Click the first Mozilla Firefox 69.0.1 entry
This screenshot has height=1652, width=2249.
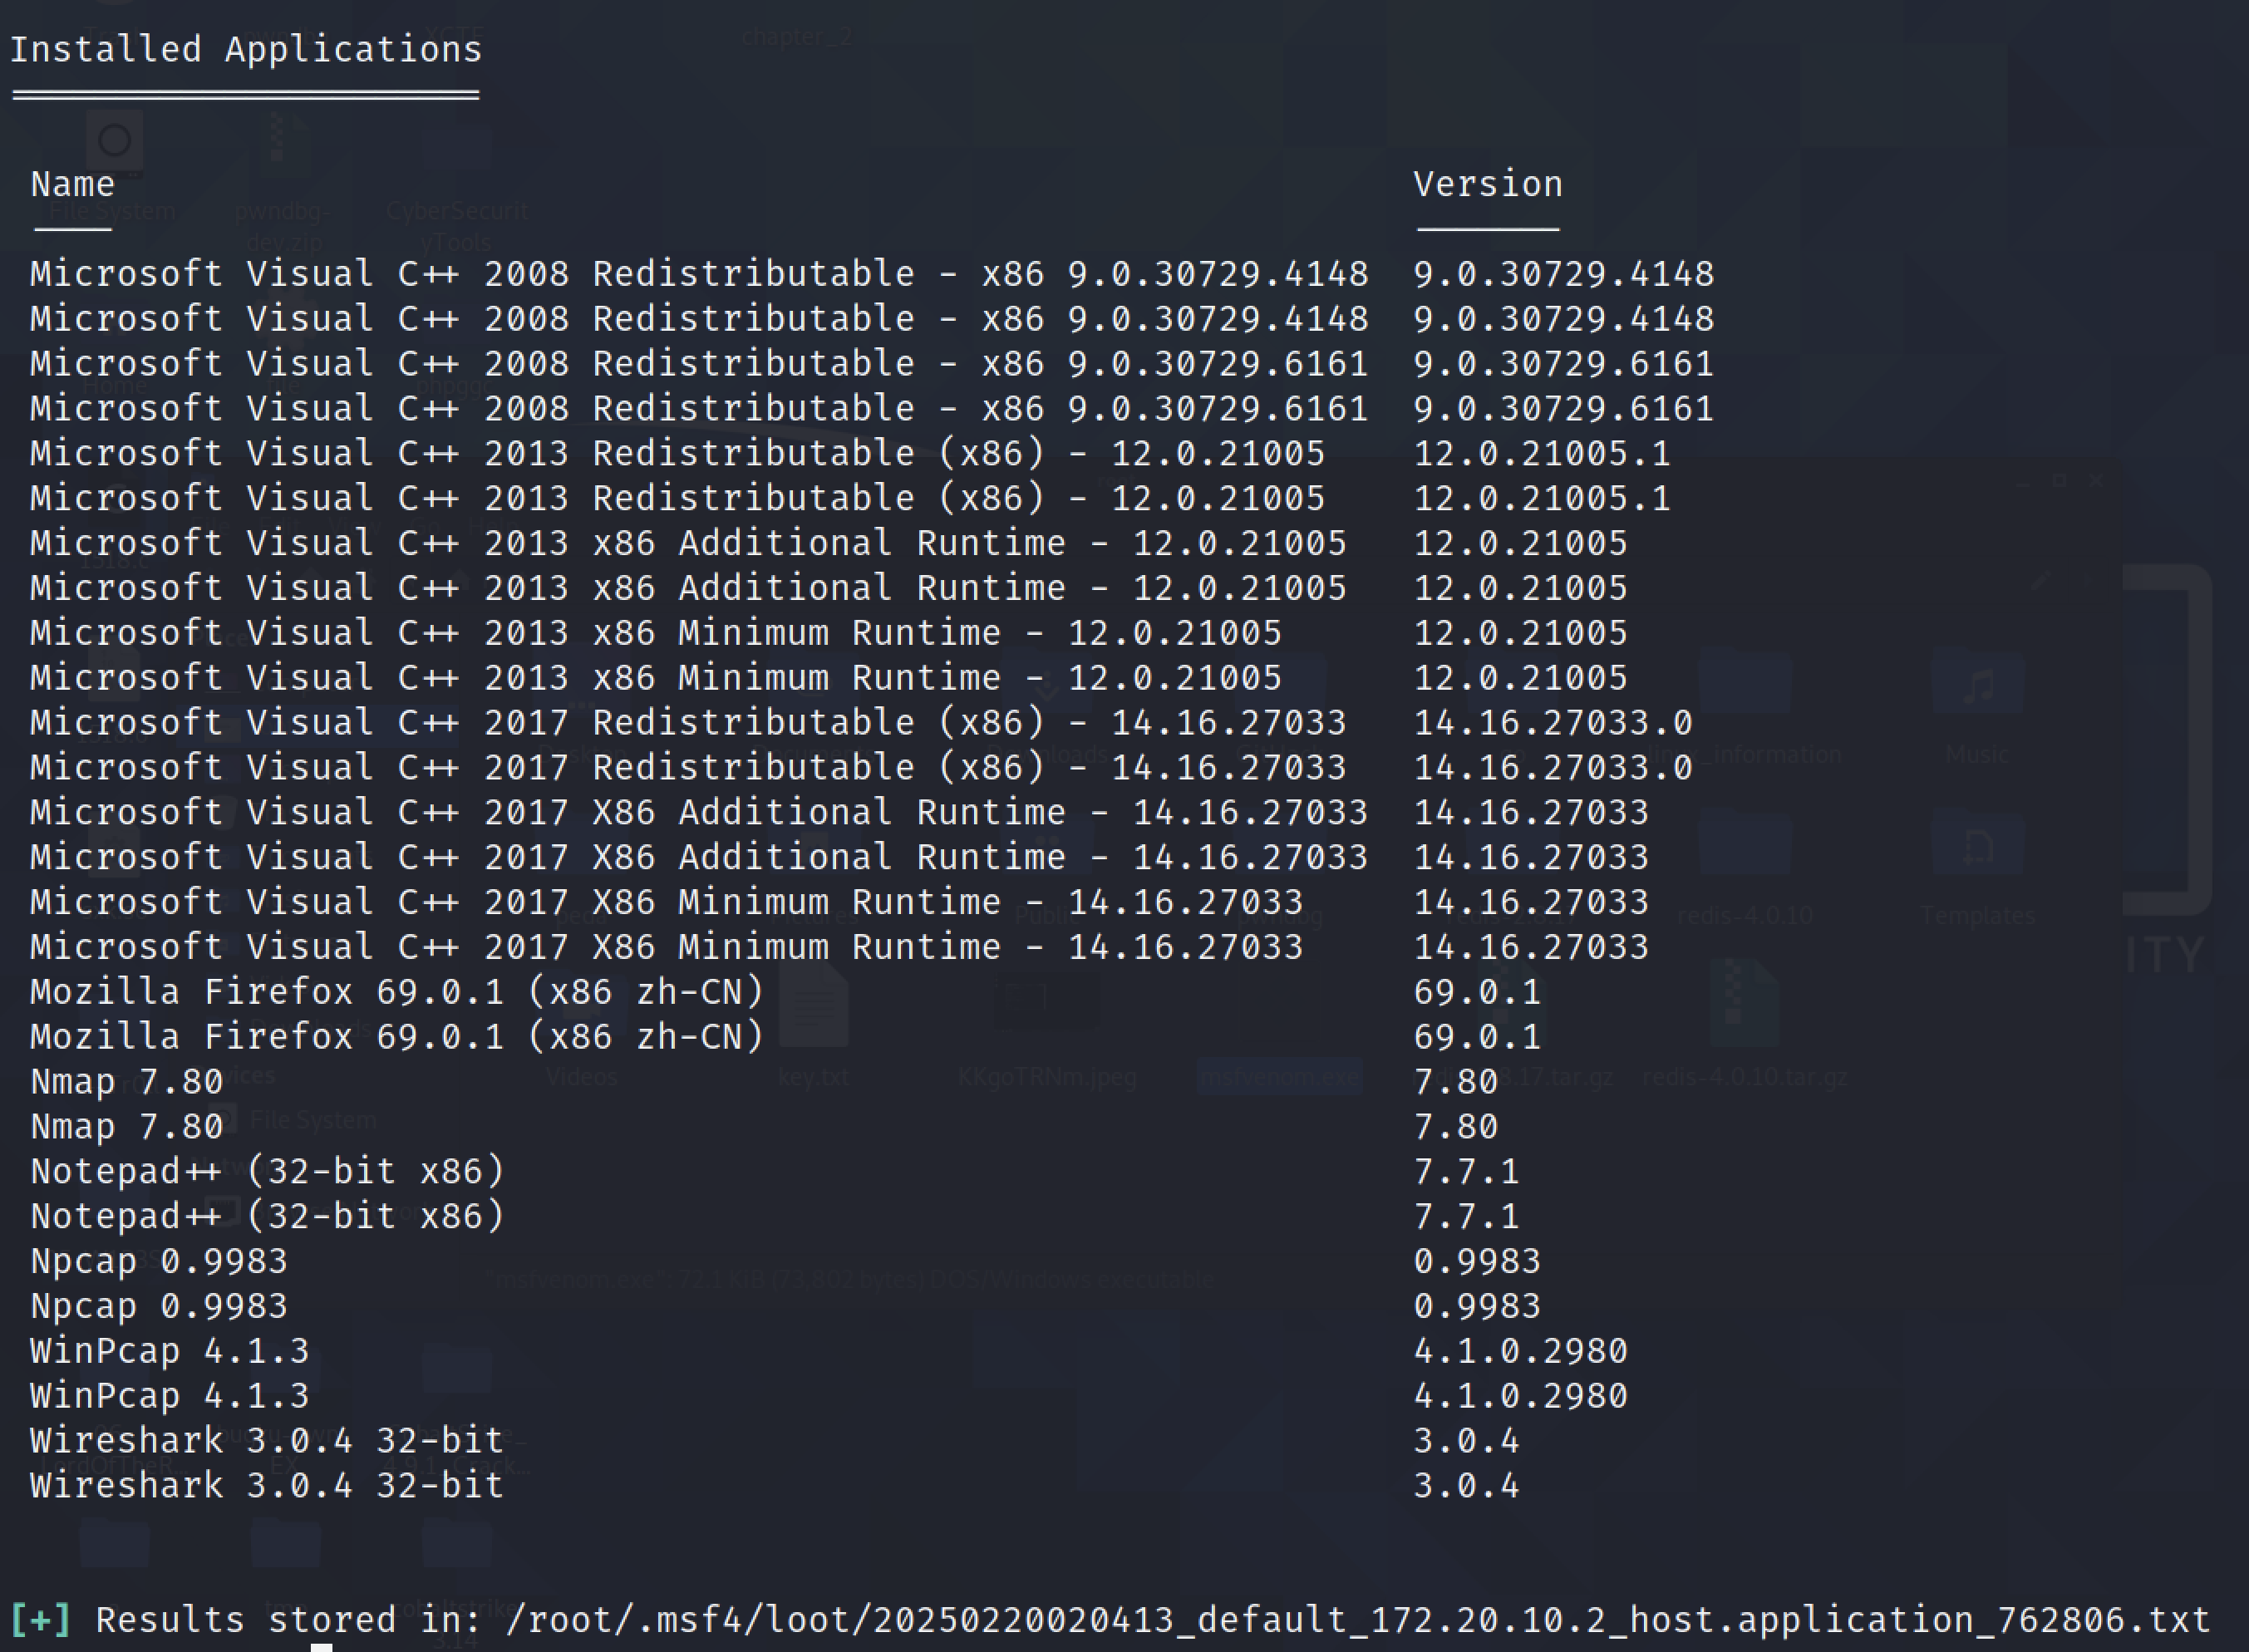click(x=397, y=992)
